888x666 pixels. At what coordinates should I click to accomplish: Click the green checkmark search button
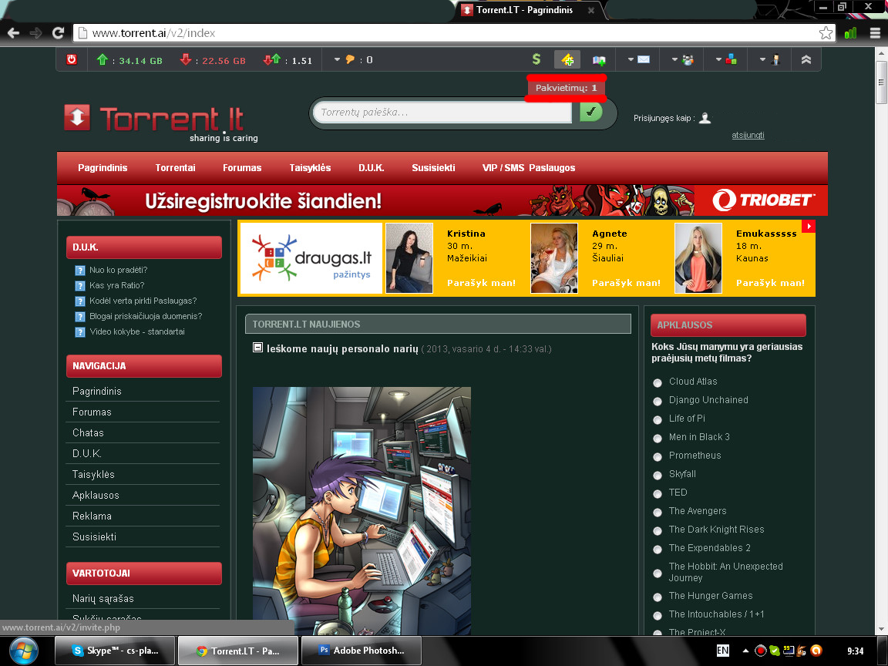(x=590, y=112)
